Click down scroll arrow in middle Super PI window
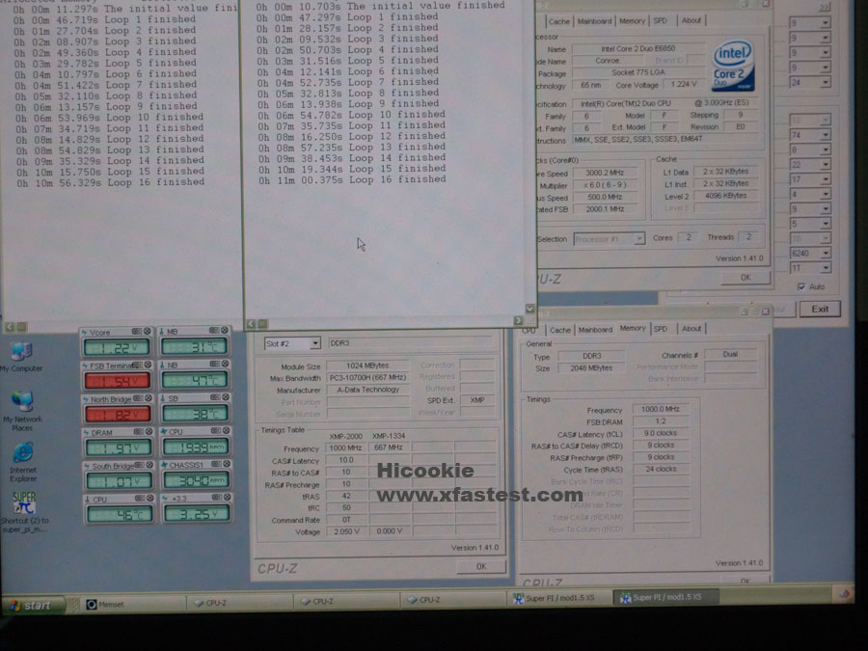Viewport: 868px width, 651px height. pos(529,309)
